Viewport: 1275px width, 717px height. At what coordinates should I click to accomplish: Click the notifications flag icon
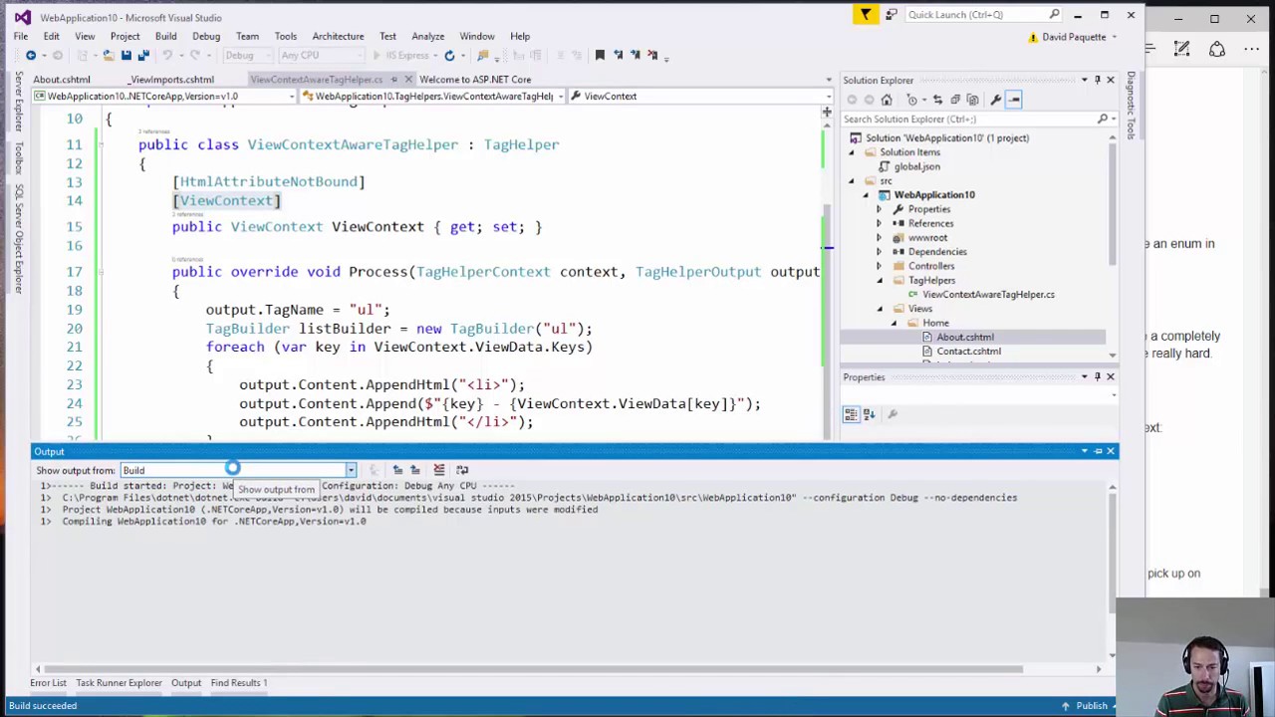click(x=865, y=15)
